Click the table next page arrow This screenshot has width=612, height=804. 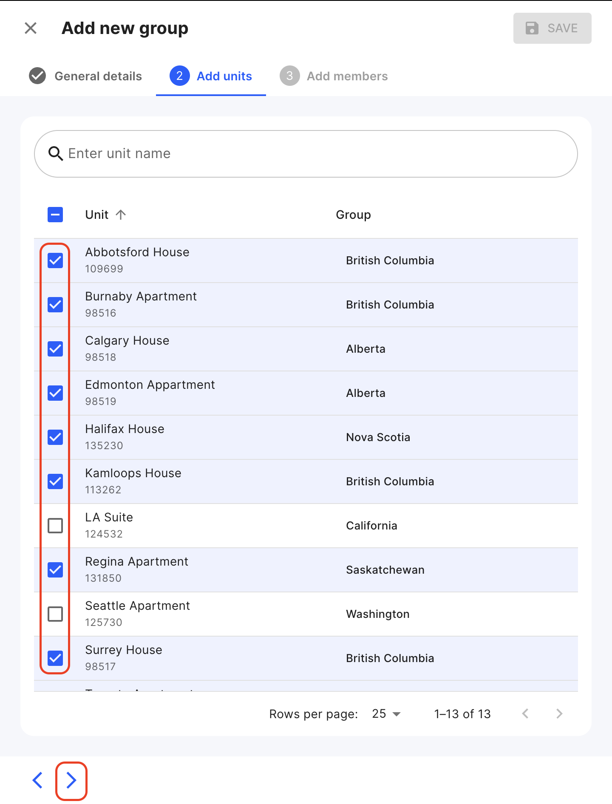559,714
